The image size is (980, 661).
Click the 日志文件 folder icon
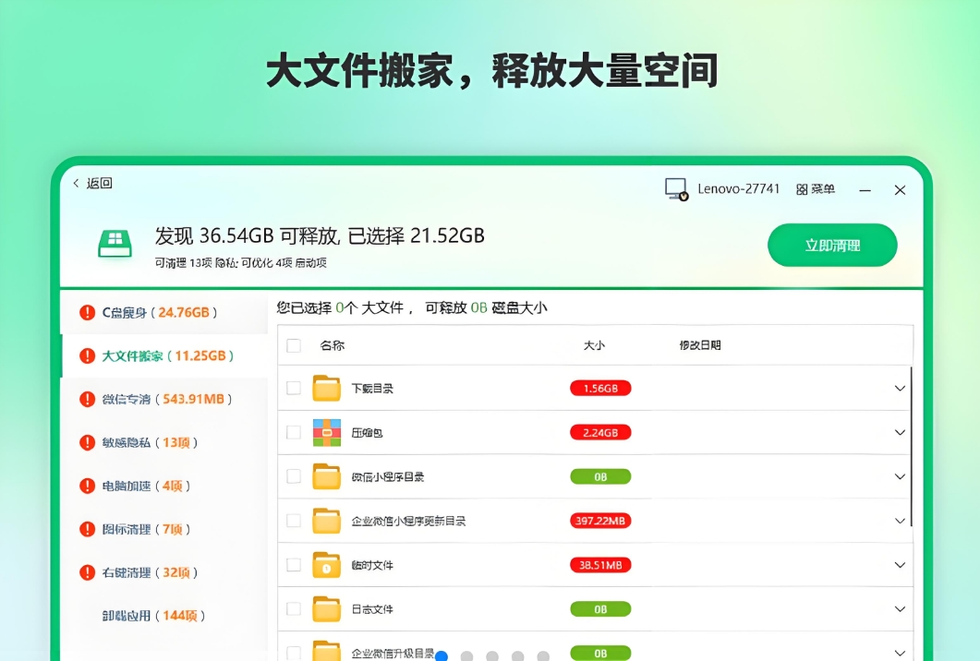(x=326, y=609)
